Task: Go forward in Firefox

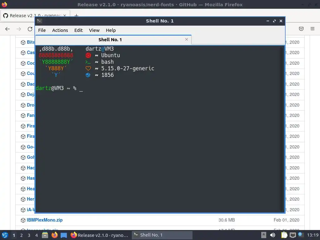Action: pos(19,29)
